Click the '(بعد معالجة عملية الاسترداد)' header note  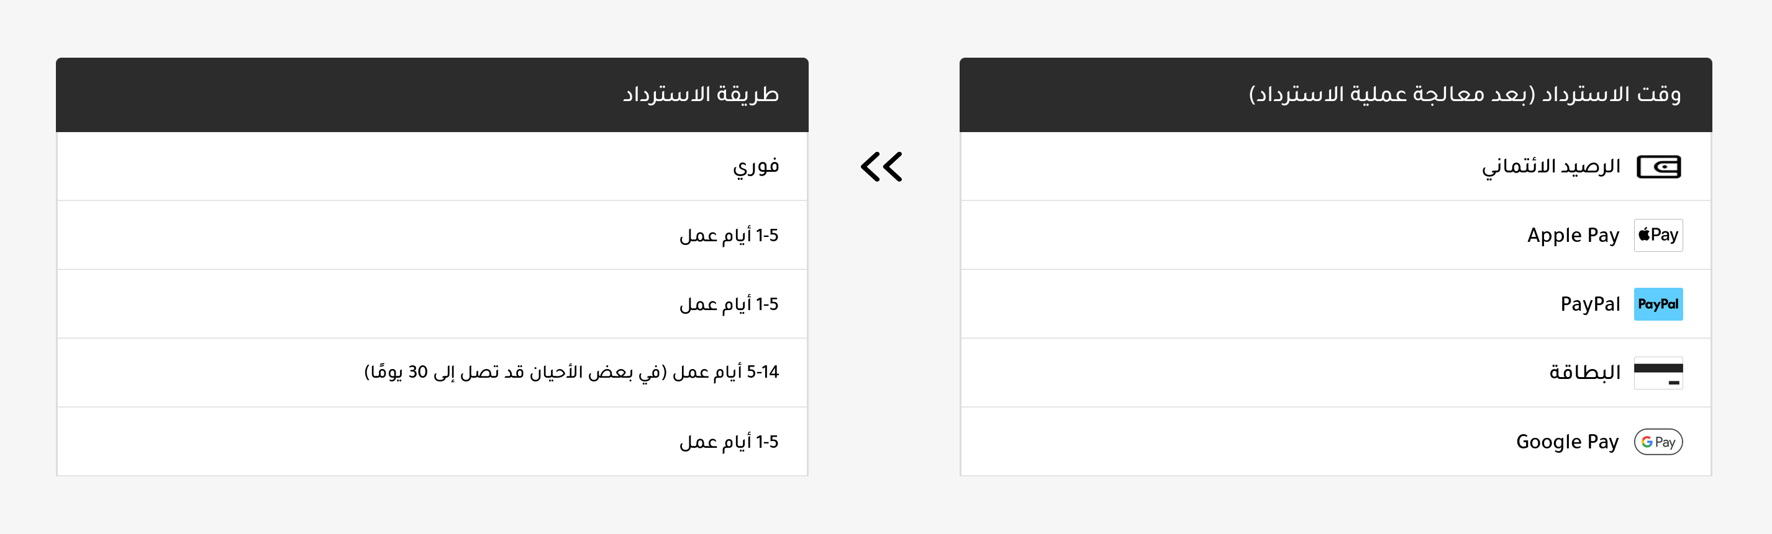(x=1391, y=94)
